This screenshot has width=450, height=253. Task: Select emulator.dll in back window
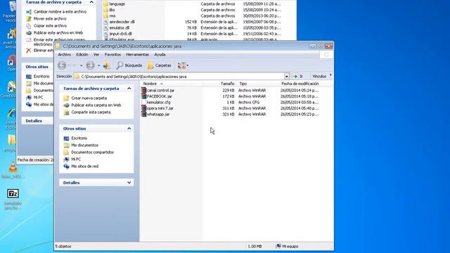(119, 28)
